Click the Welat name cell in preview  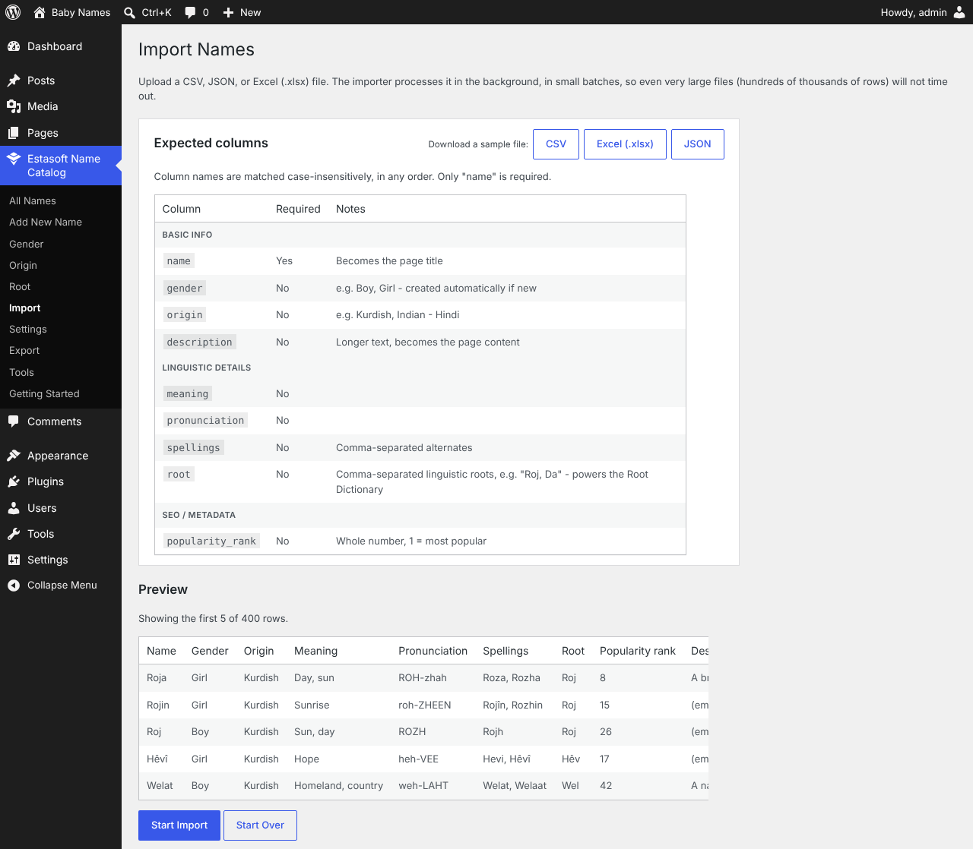coord(160,785)
